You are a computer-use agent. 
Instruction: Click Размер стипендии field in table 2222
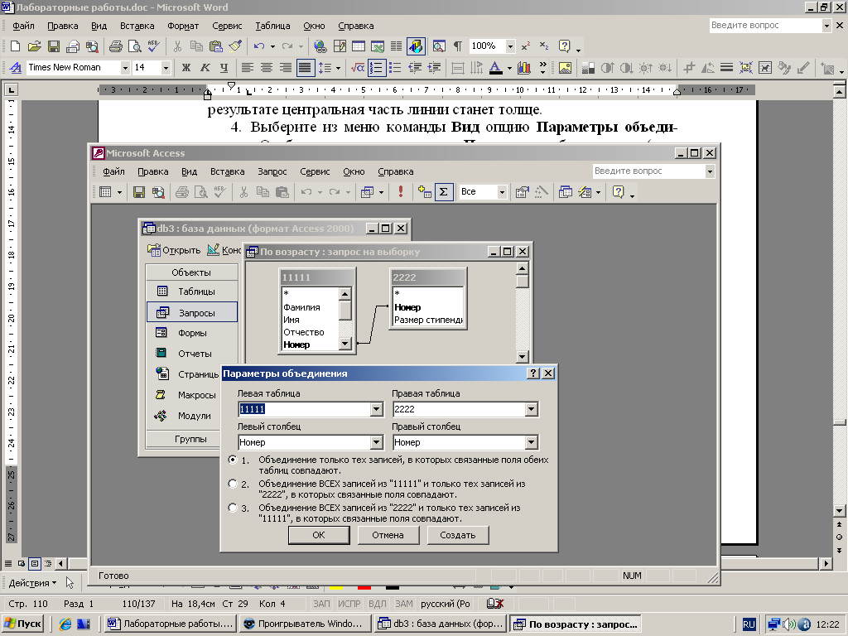tap(428, 320)
